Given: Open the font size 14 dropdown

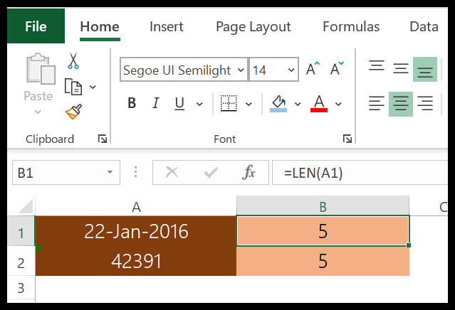Looking at the screenshot, I should (x=291, y=70).
